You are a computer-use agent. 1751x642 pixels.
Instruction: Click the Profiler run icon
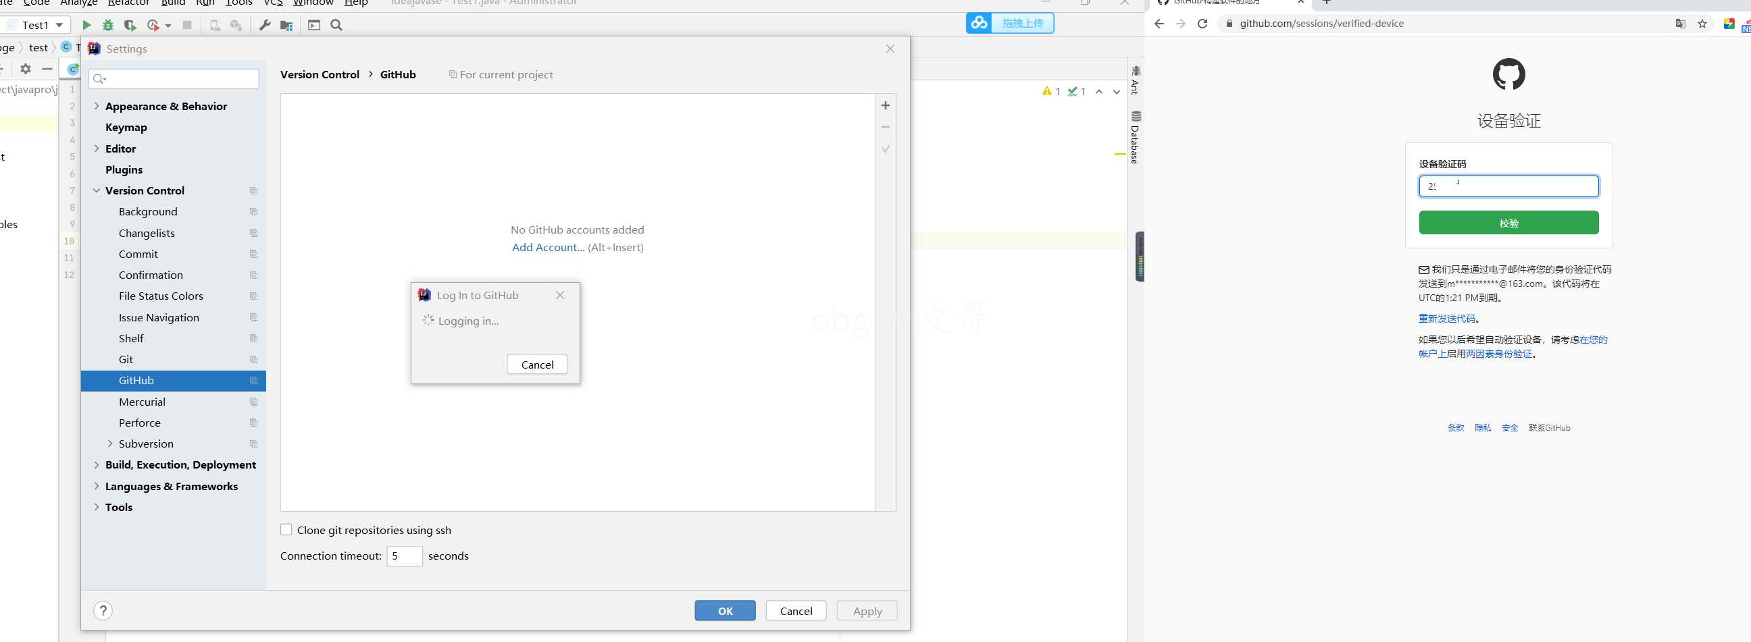click(153, 25)
